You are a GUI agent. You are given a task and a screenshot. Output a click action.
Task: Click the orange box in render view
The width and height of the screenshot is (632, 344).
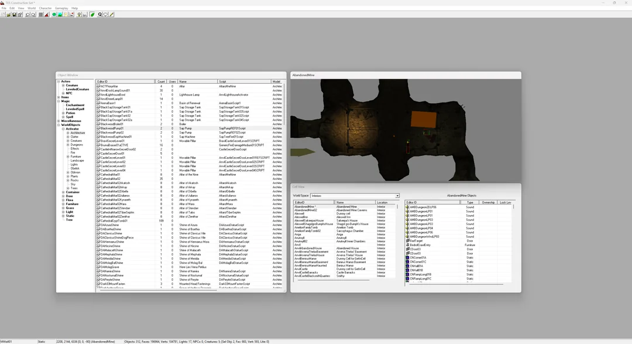coord(424,120)
